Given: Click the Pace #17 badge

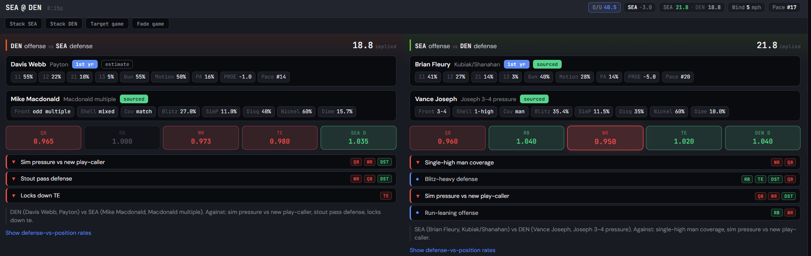Looking at the screenshot, I should click(785, 7).
